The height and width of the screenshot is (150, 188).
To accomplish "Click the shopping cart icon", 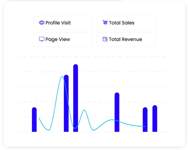I will click(x=105, y=22).
